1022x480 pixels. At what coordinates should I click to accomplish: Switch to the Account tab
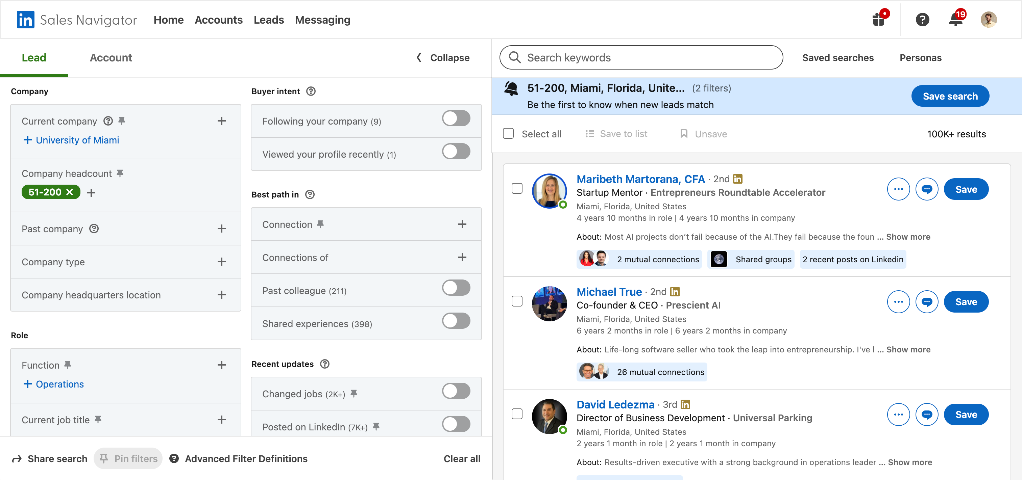111,58
